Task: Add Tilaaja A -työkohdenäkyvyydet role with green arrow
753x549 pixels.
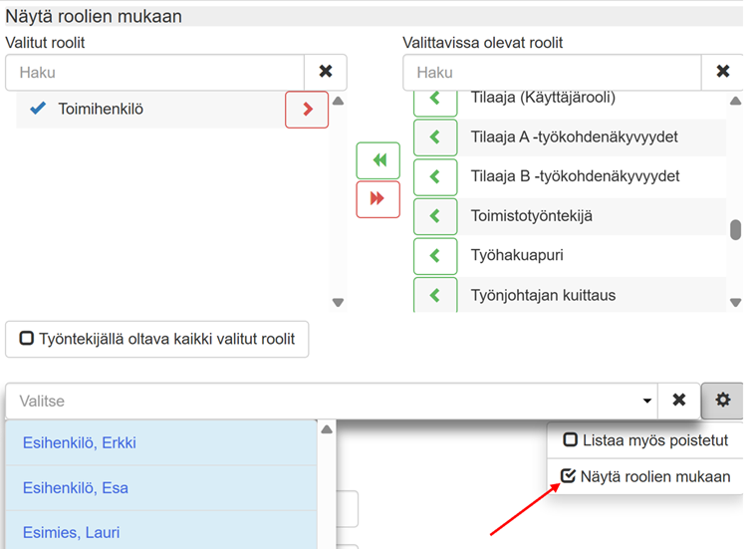Action: tap(434, 137)
